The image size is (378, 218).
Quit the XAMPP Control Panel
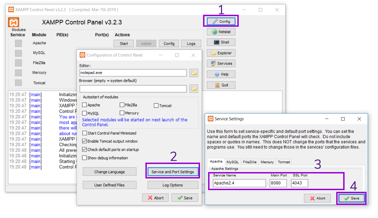(221, 85)
